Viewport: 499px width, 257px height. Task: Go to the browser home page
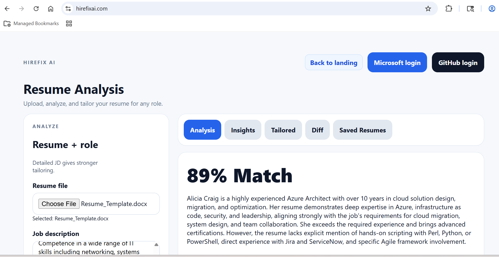(51, 9)
